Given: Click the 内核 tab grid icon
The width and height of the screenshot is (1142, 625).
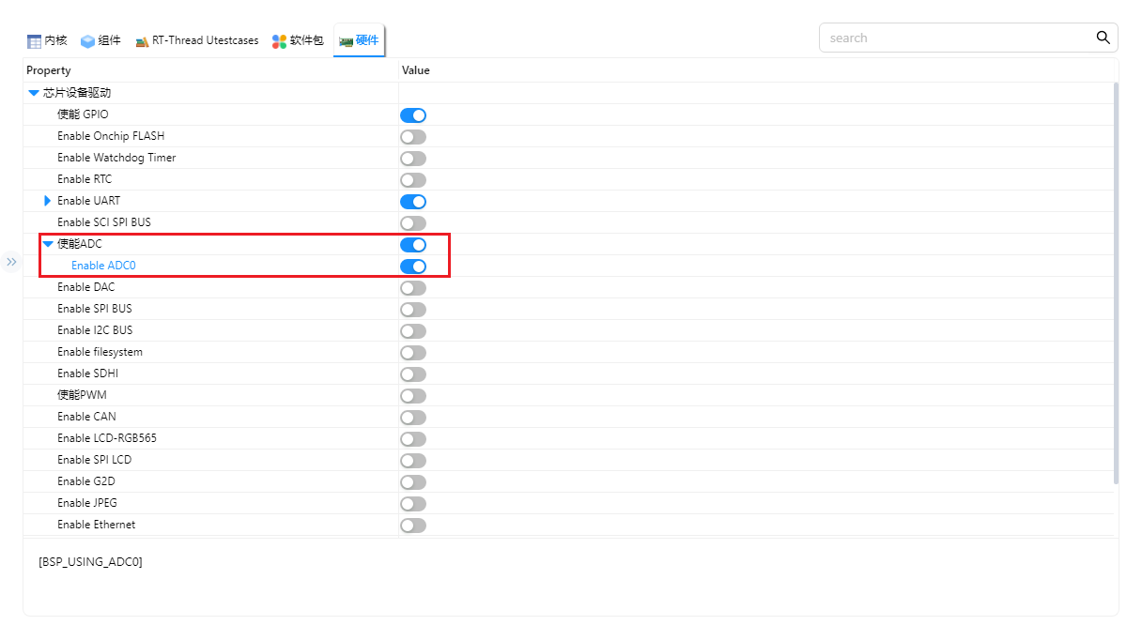Looking at the screenshot, I should coord(35,41).
